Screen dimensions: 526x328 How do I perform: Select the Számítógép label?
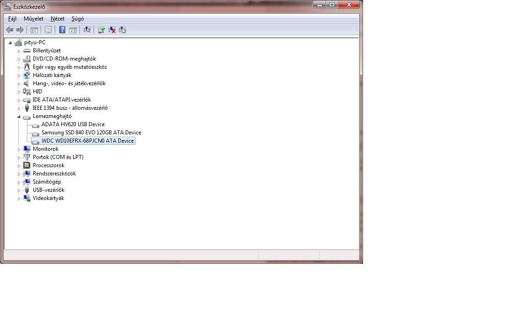pyautogui.click(x=47, y=182)
